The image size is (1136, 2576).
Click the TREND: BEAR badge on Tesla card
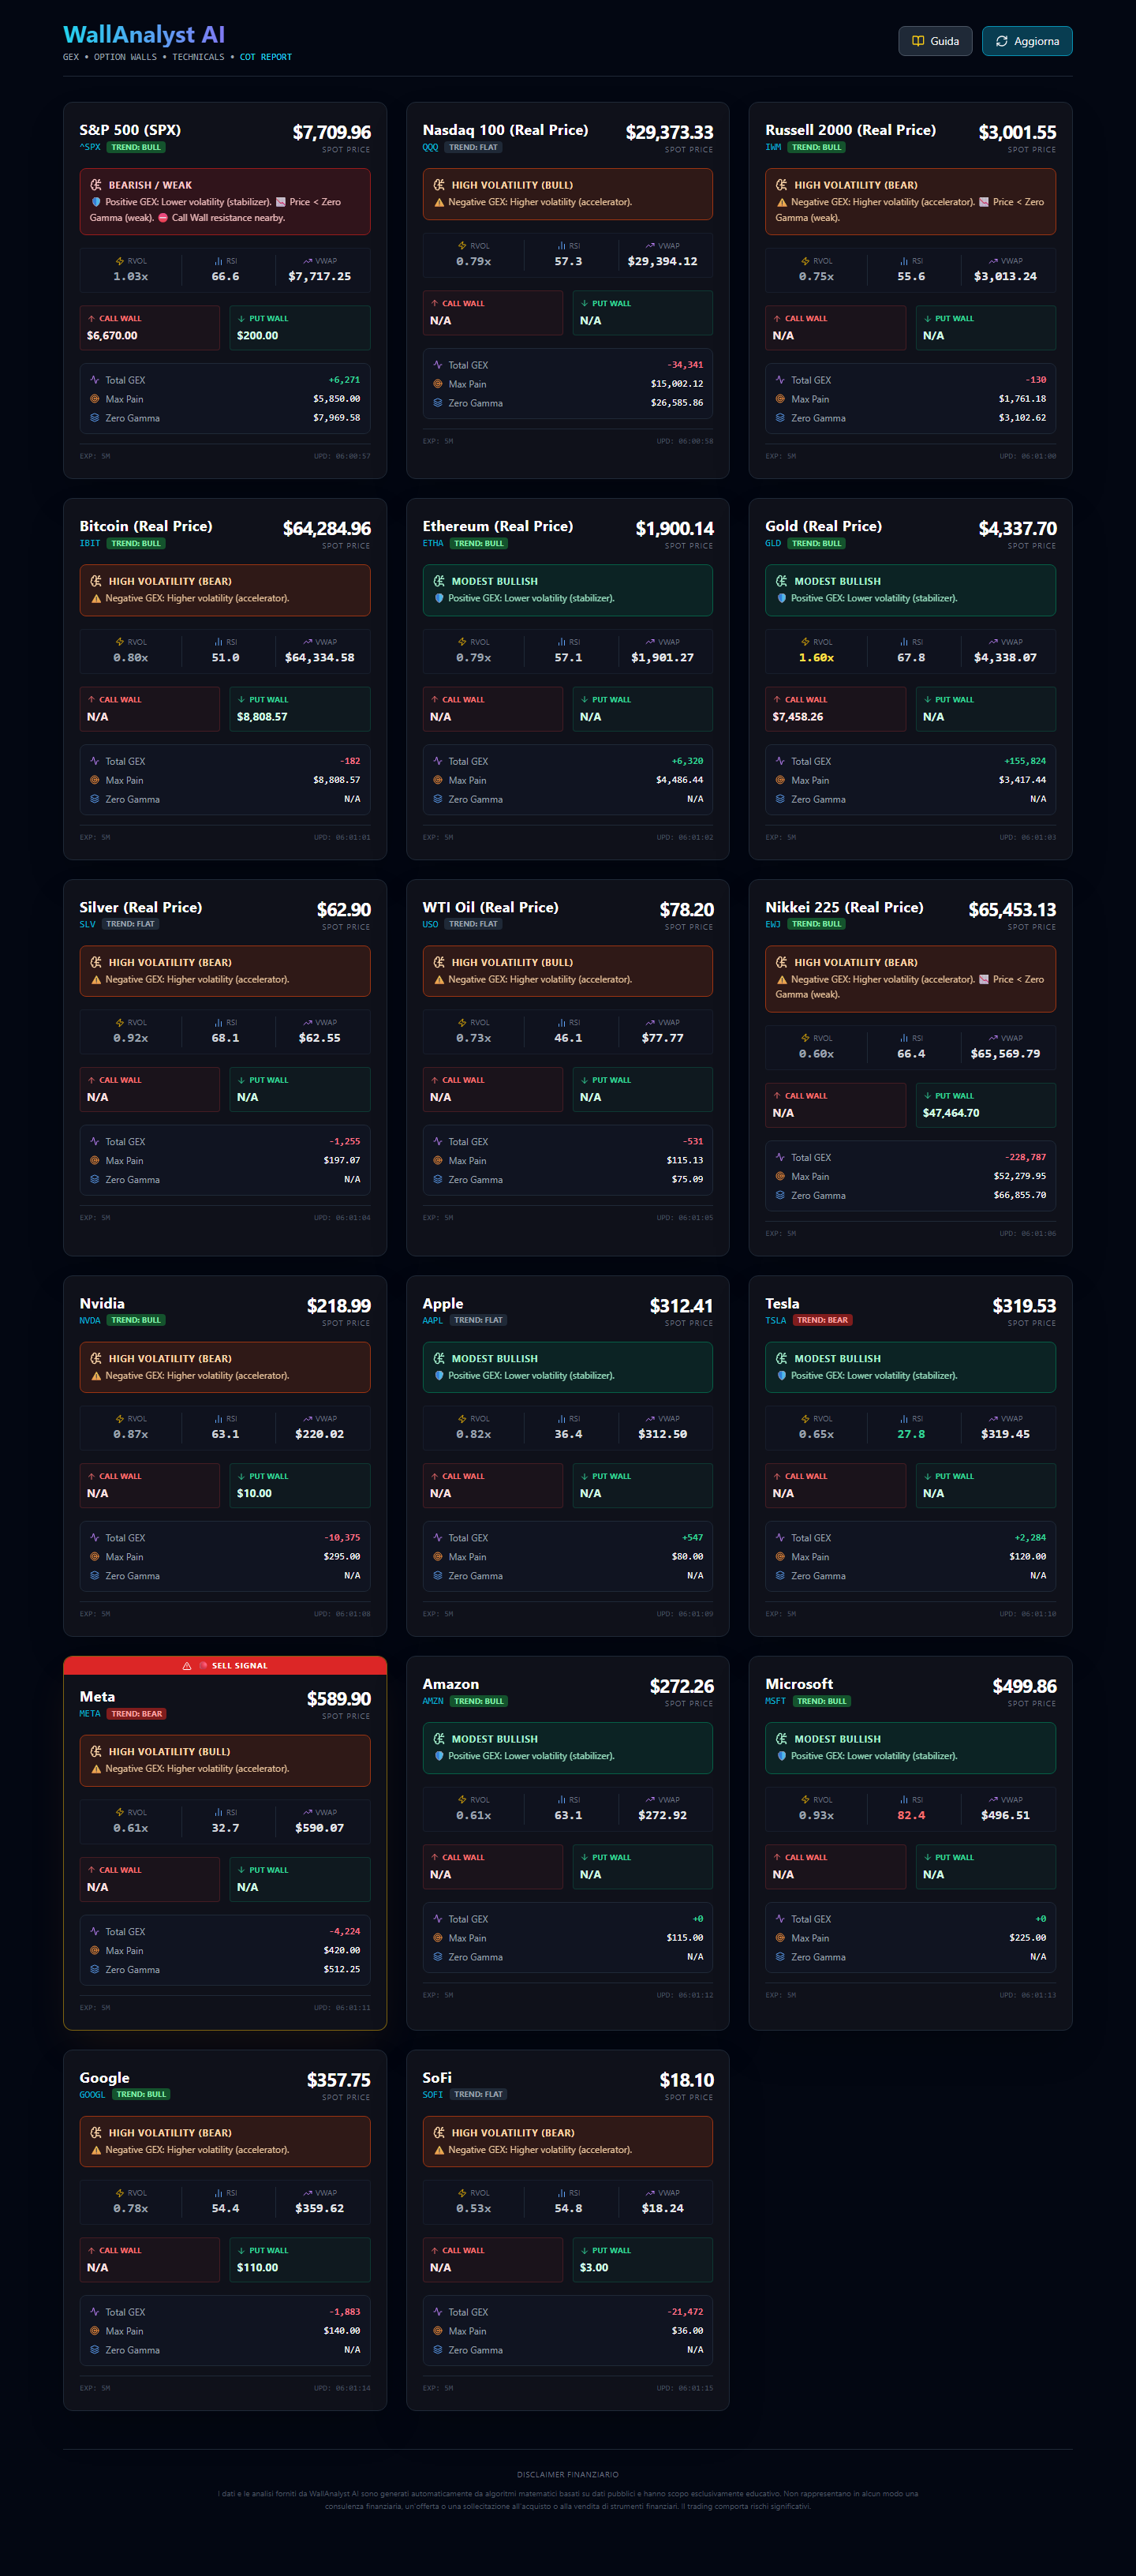click(x=822, y=1320)
